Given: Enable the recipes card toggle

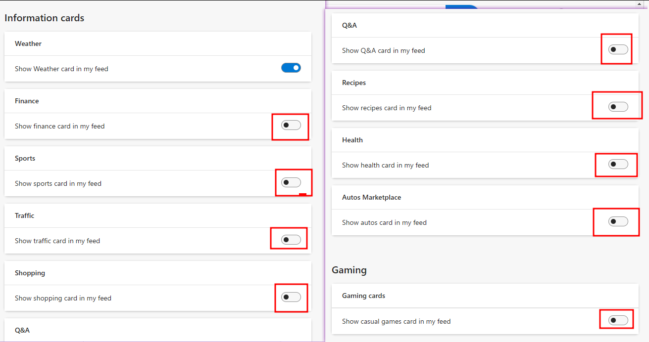Looking at the screenshot, I should pyautogui.click(x=618, y=107).
